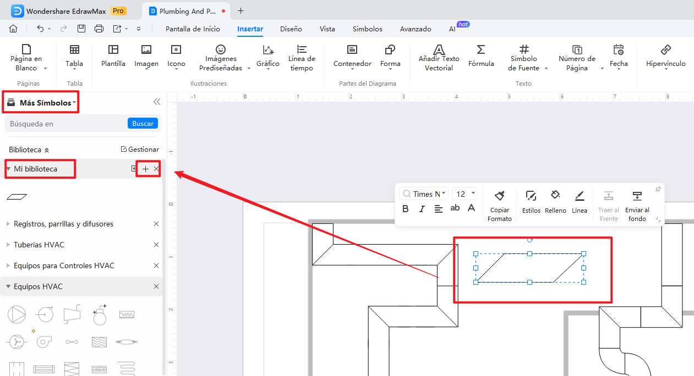Viewport: 694px width, 376px height.
Task: Click the Buscar button
Action: 143,124
